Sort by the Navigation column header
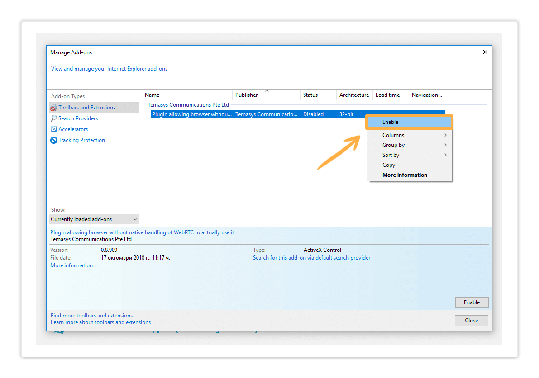539x378 pixels. click(427, 95)
